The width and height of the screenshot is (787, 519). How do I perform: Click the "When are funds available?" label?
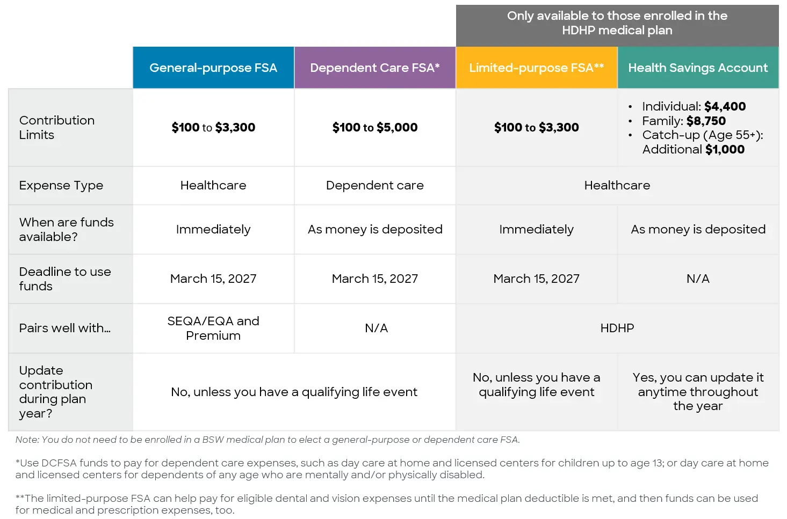(67, 229)
